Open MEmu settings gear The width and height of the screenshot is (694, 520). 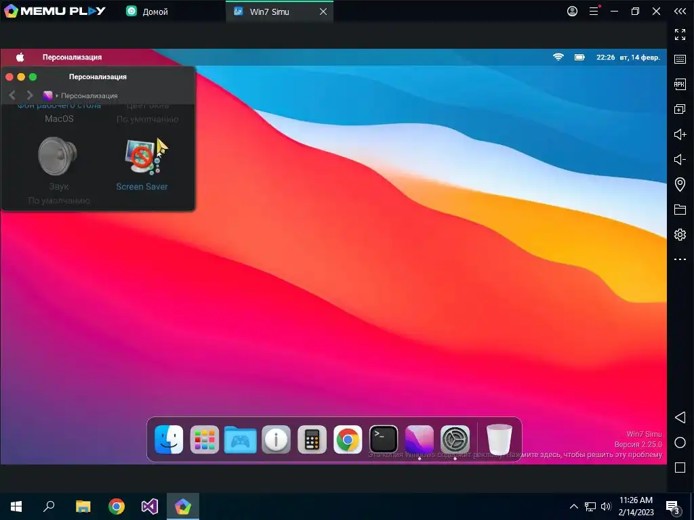click(680, 234)
